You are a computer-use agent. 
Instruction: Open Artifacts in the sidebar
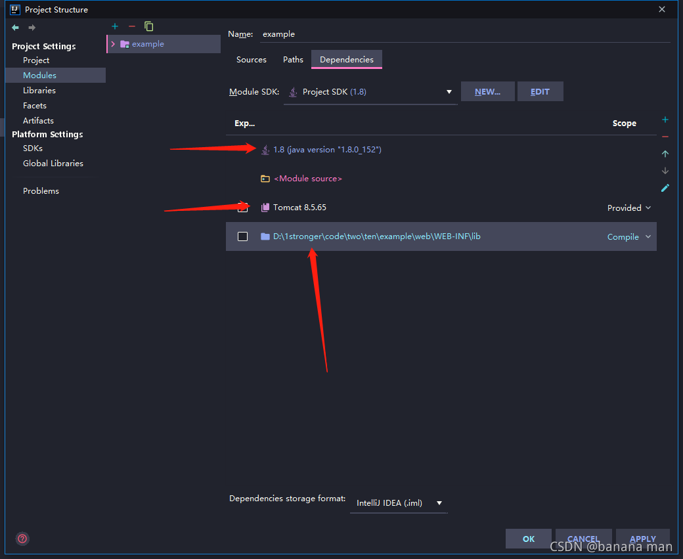(38, 120)
